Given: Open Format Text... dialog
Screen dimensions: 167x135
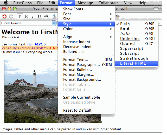Looking at the screenshot, I should tap(86, 60).
